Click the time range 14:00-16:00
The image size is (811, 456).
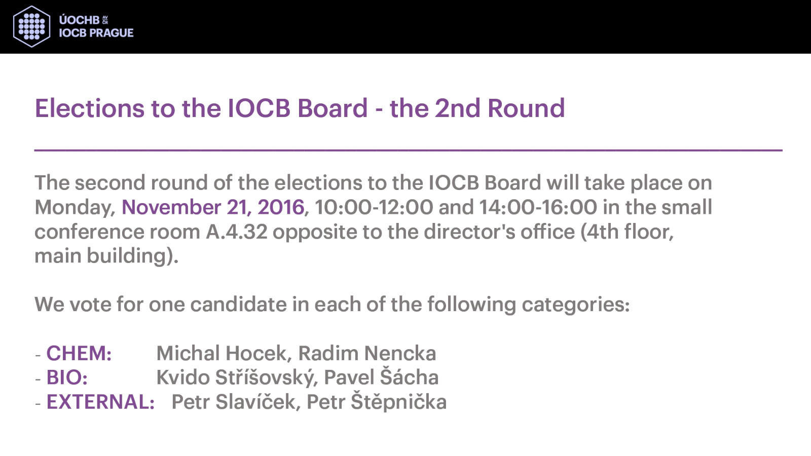pyautogui.click(x=538, y=207)
